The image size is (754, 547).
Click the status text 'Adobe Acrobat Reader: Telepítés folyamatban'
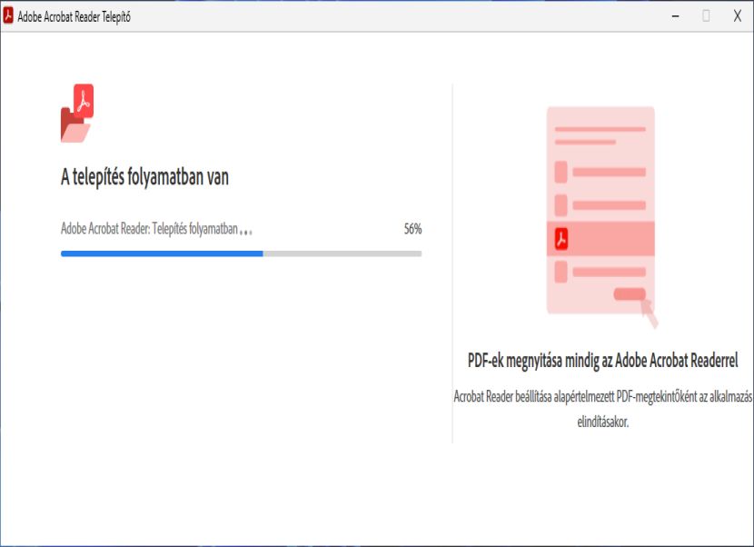pyautogui.click(x=149, y=228)
